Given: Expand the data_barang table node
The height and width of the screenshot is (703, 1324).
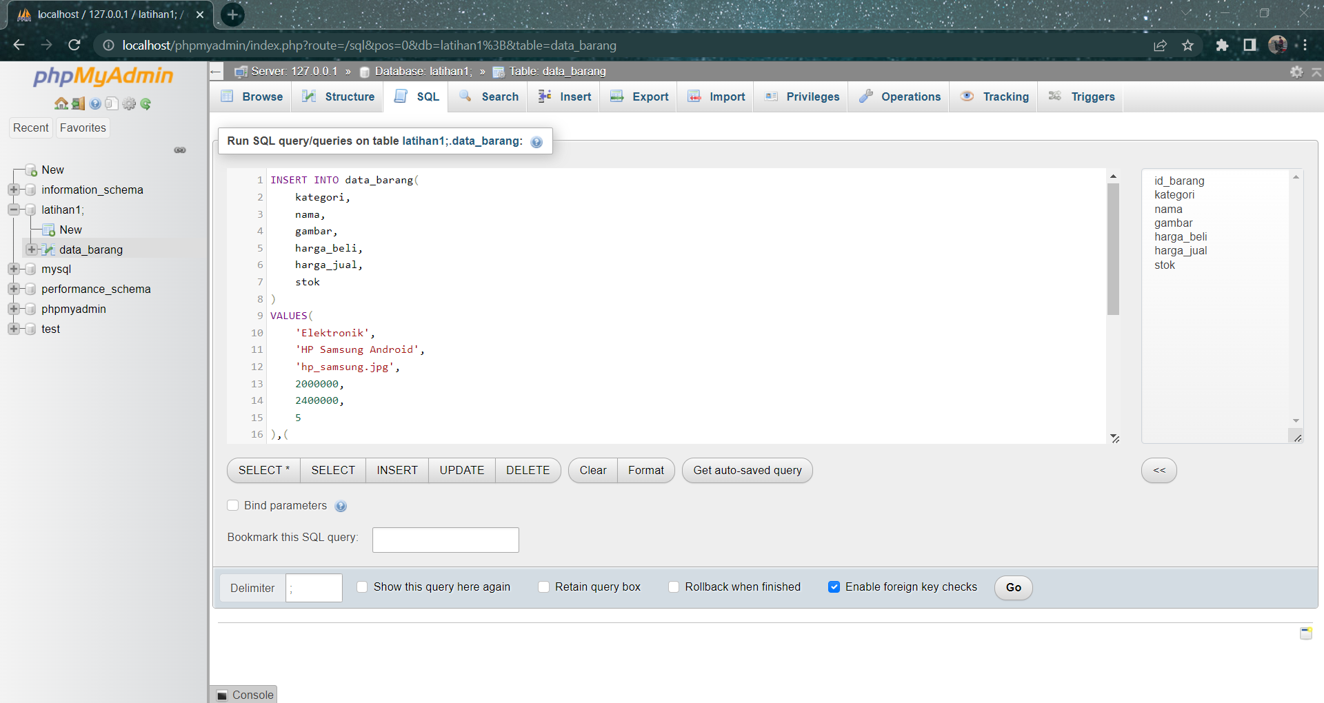Looking at the screenshot, I should point(32,249).
